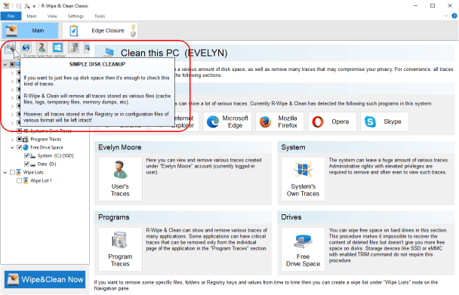Open System's Own Traces section
The height and width of the screenshot is (295, 459).
point(303,179)
